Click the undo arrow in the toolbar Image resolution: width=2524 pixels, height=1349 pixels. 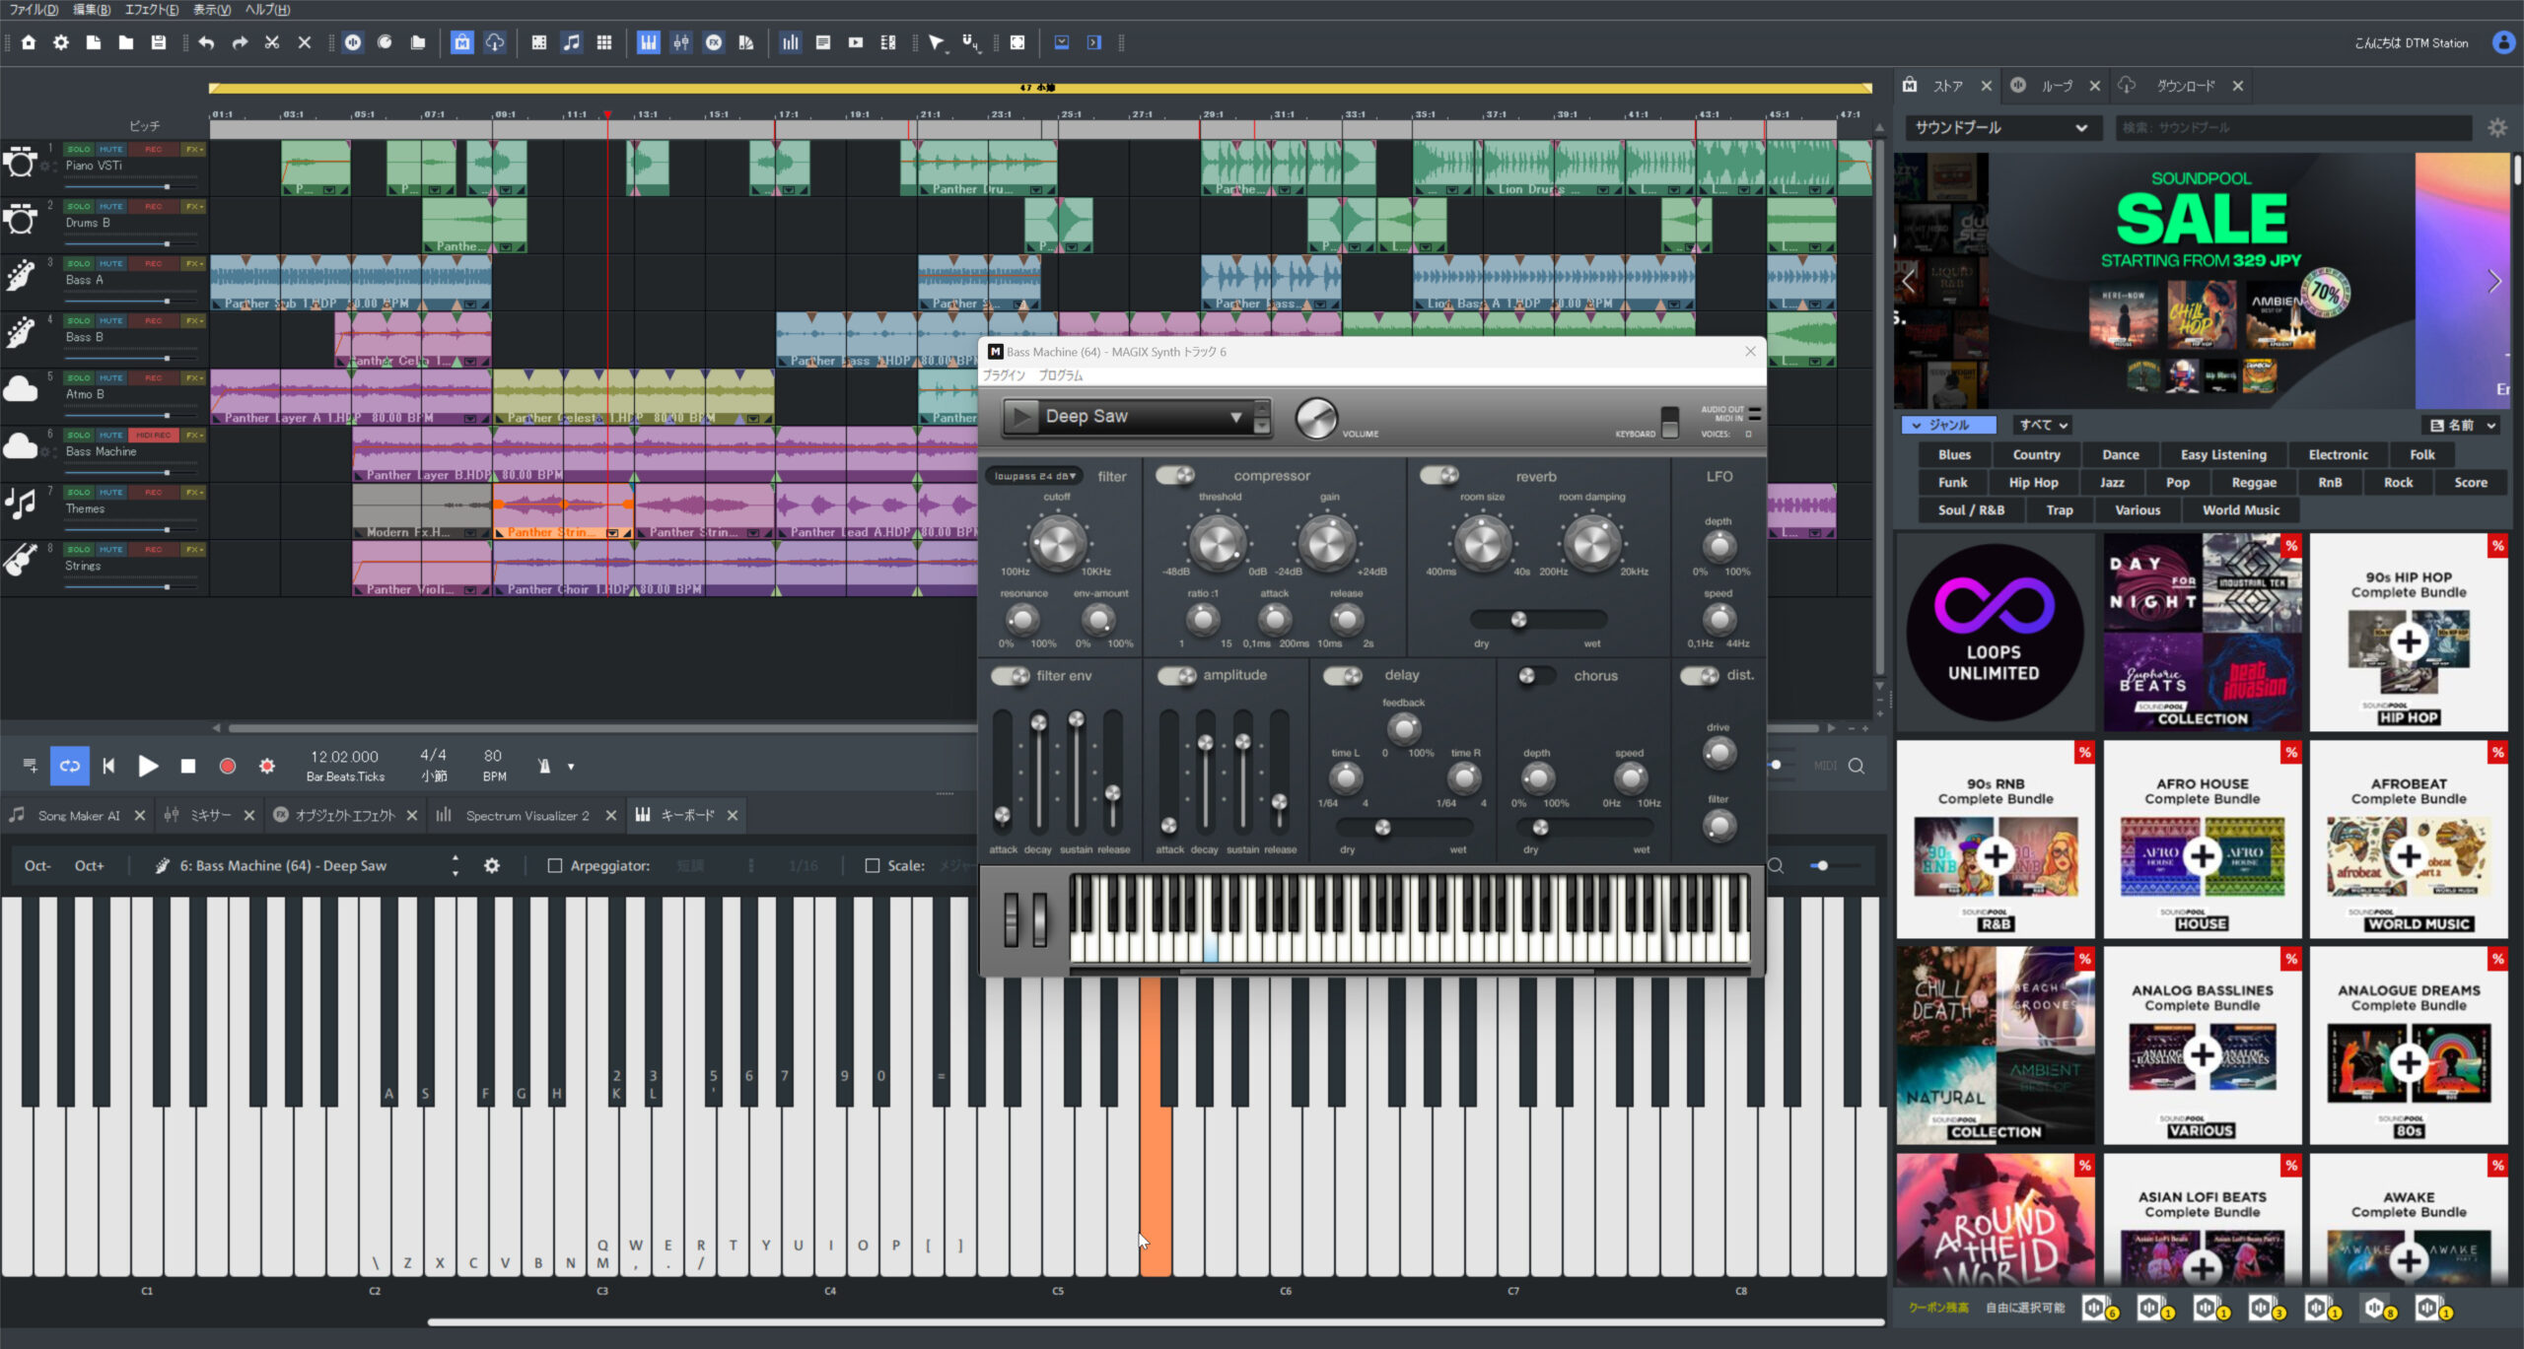click(x=206, y=42)
